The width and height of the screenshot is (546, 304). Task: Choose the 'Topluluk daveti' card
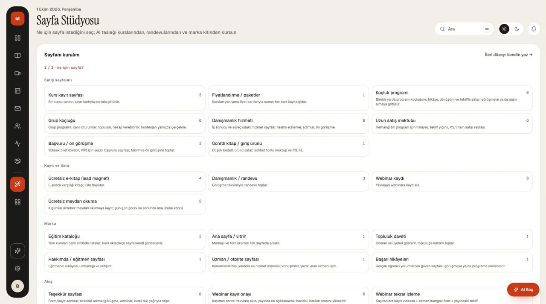(452, 239)
